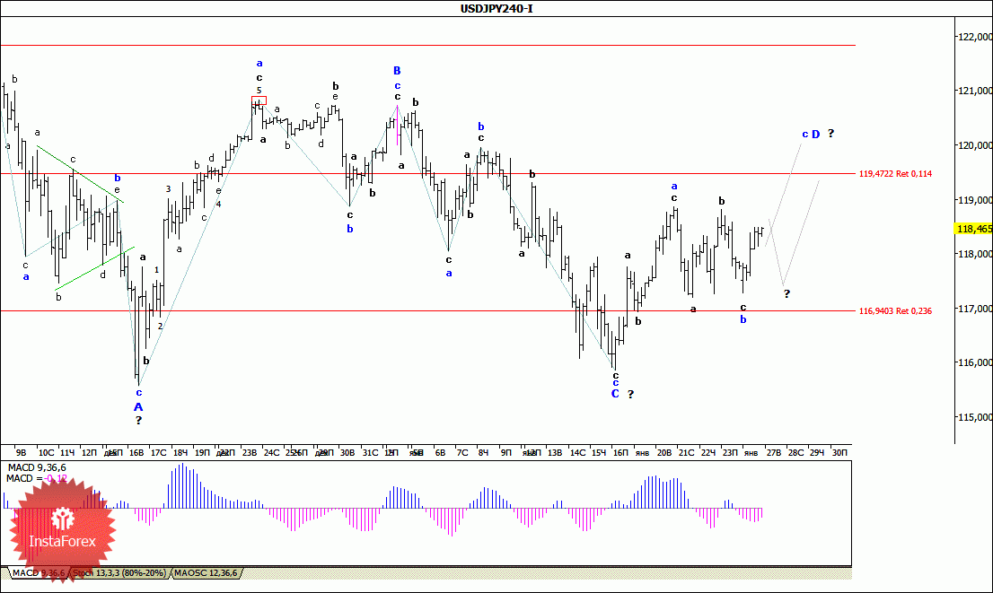Click the '21C' date label on time axis
Image resolution: width=993 pixels, height=593 pixels.
[687, 452]
